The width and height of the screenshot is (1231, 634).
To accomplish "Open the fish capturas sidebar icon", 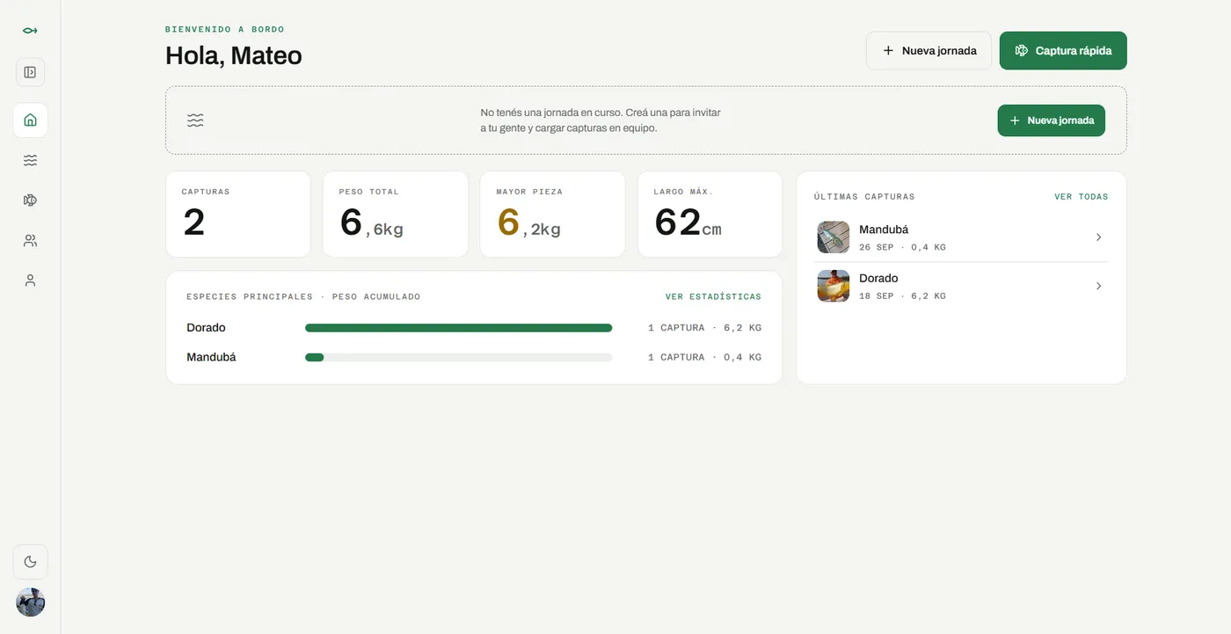I will 30,200.
